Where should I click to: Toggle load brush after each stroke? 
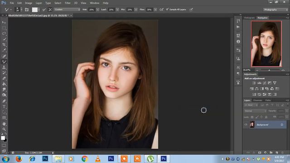click(x=44, y=10)
